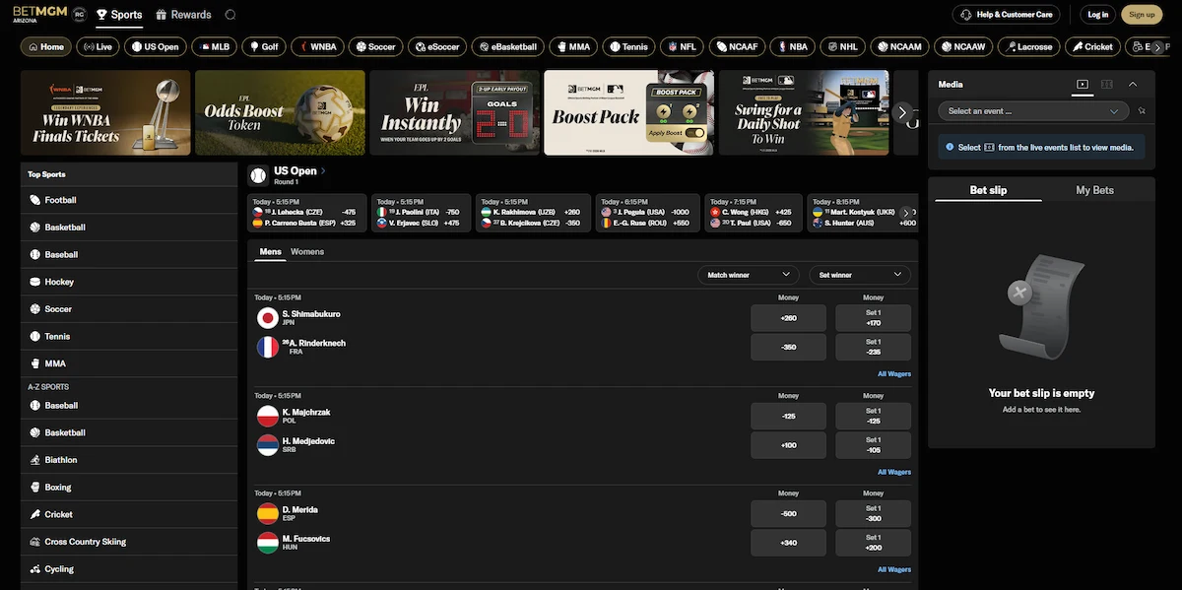1182x590 pixels.
Task: Click Biathlon icon in A-Z Sports
Action: [x=34, y=460]
